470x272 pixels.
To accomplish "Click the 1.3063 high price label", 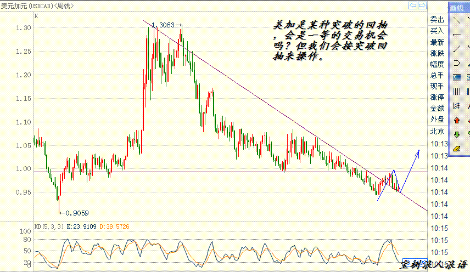I will pos(163,25).
